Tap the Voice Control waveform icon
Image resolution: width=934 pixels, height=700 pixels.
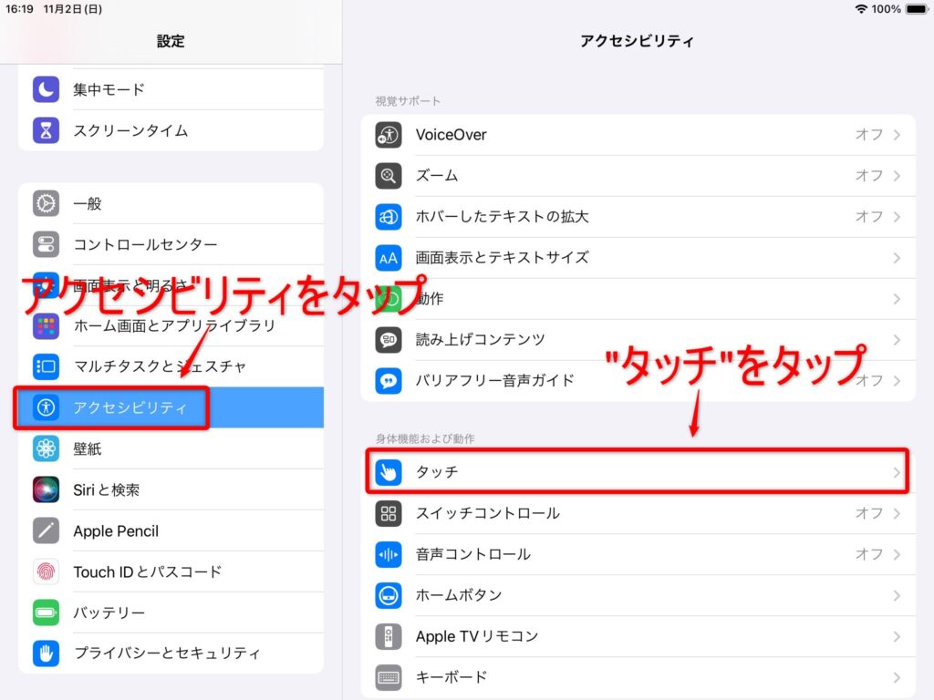(x=389, y=554)
